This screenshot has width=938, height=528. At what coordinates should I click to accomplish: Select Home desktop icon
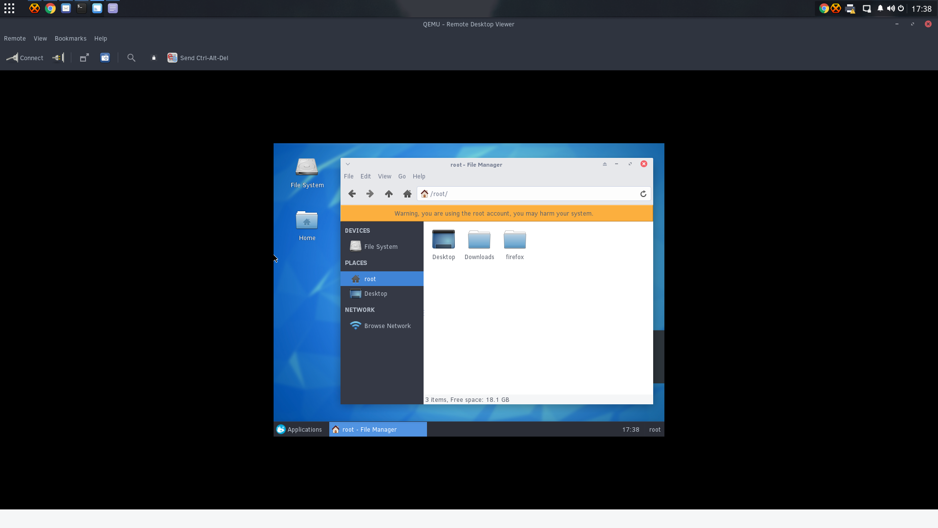click(307, 226)
